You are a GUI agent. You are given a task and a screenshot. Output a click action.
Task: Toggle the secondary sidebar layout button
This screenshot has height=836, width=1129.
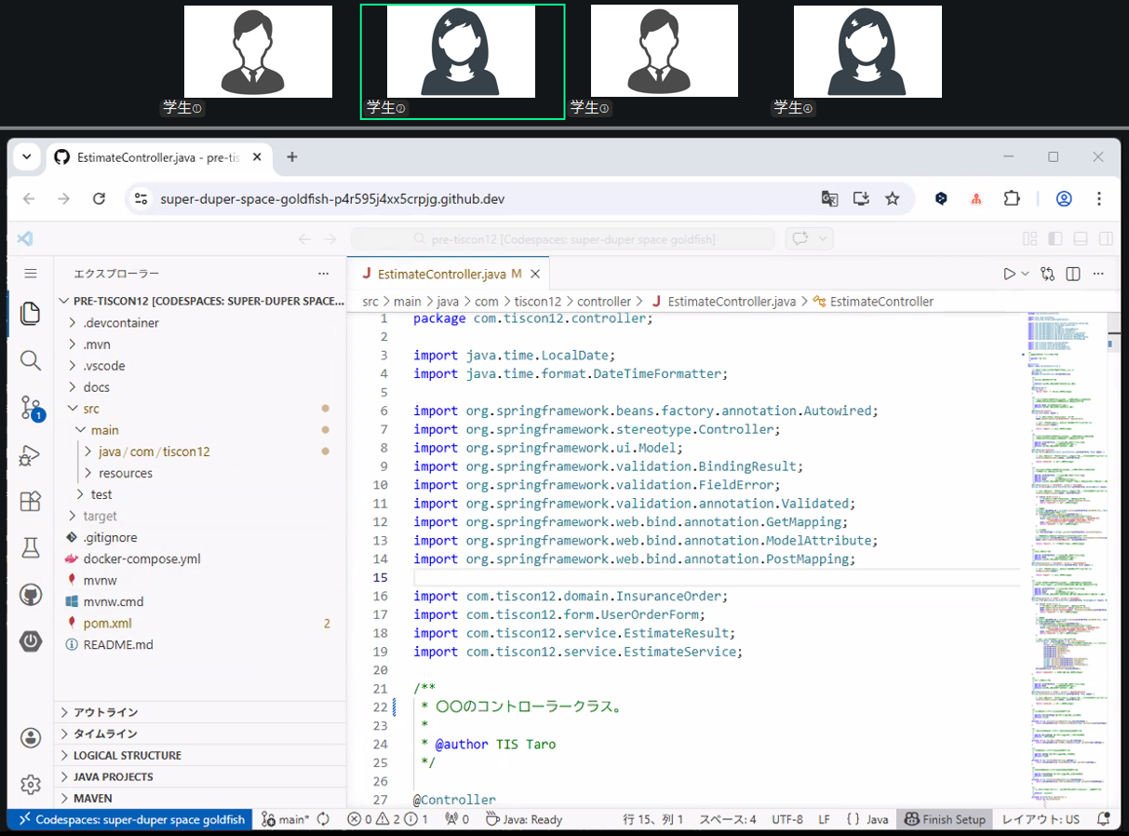1106,239
